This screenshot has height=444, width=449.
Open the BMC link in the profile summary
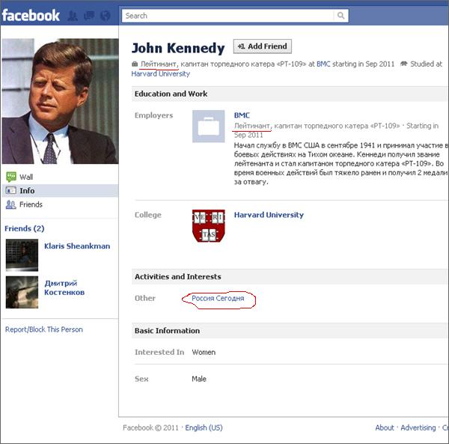323,64
